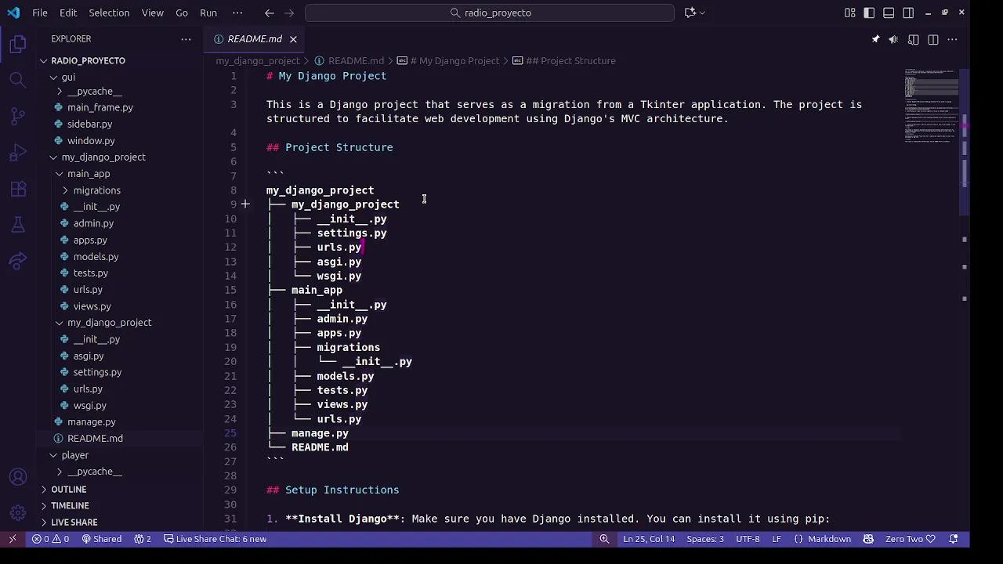Open Live Share Chat: 6 new
The image size is (1003, 564).
[215, 539]
